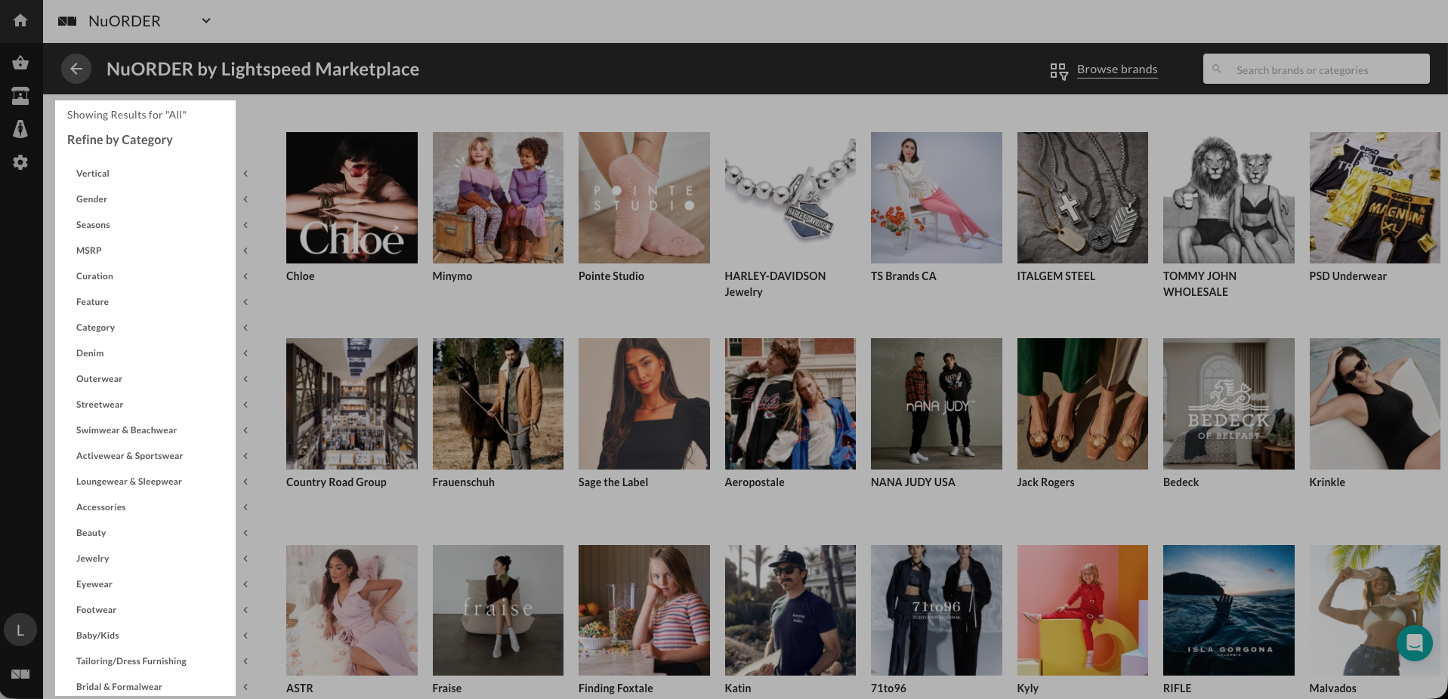Open the Finding Foxtale thumbnail
This screenshot has height=699, width=1448.
644,610
